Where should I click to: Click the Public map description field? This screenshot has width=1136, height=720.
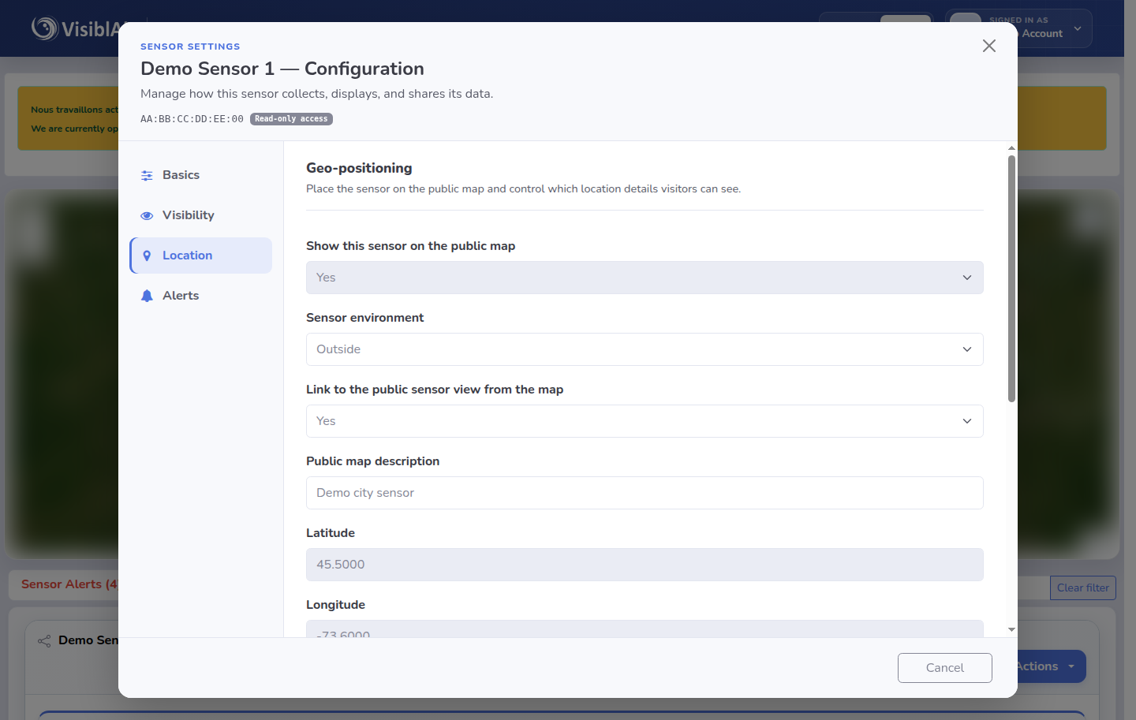point(645,493)
